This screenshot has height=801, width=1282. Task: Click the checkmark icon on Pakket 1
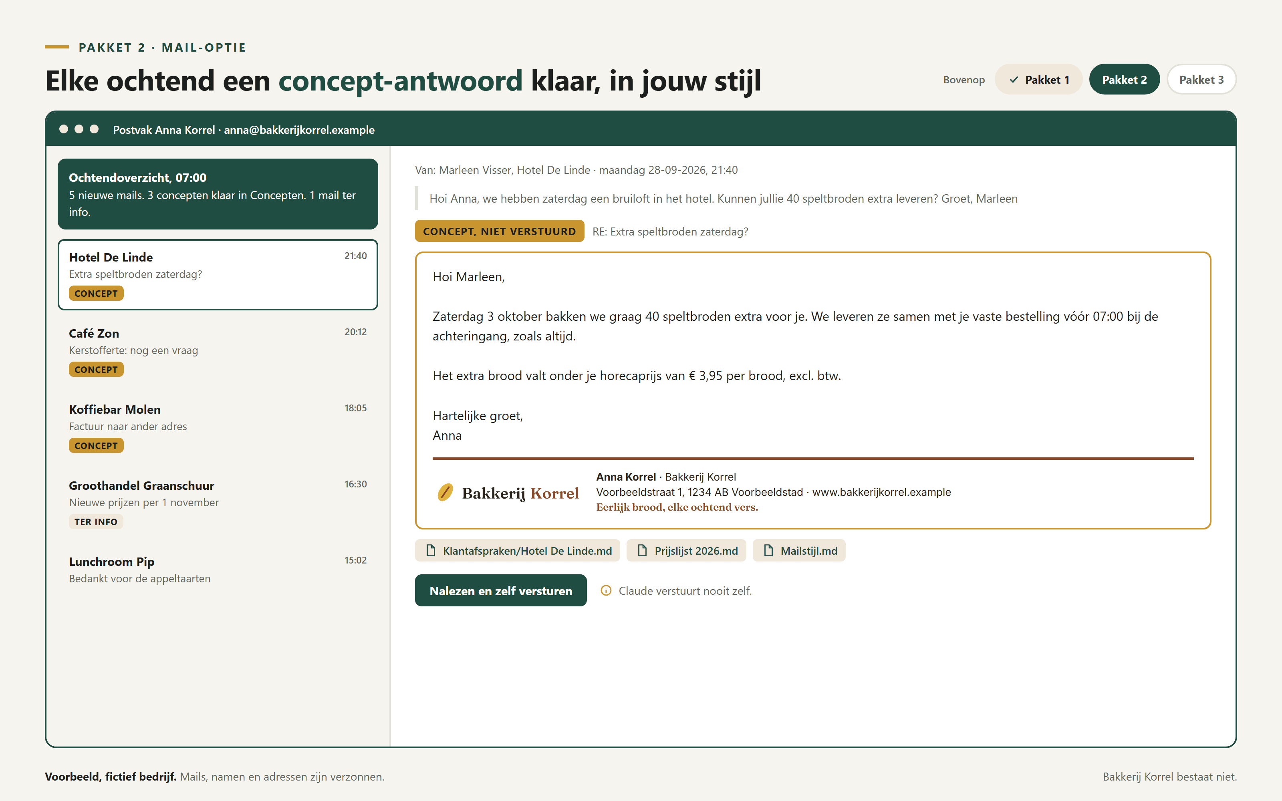click(x=1014, y=80)
